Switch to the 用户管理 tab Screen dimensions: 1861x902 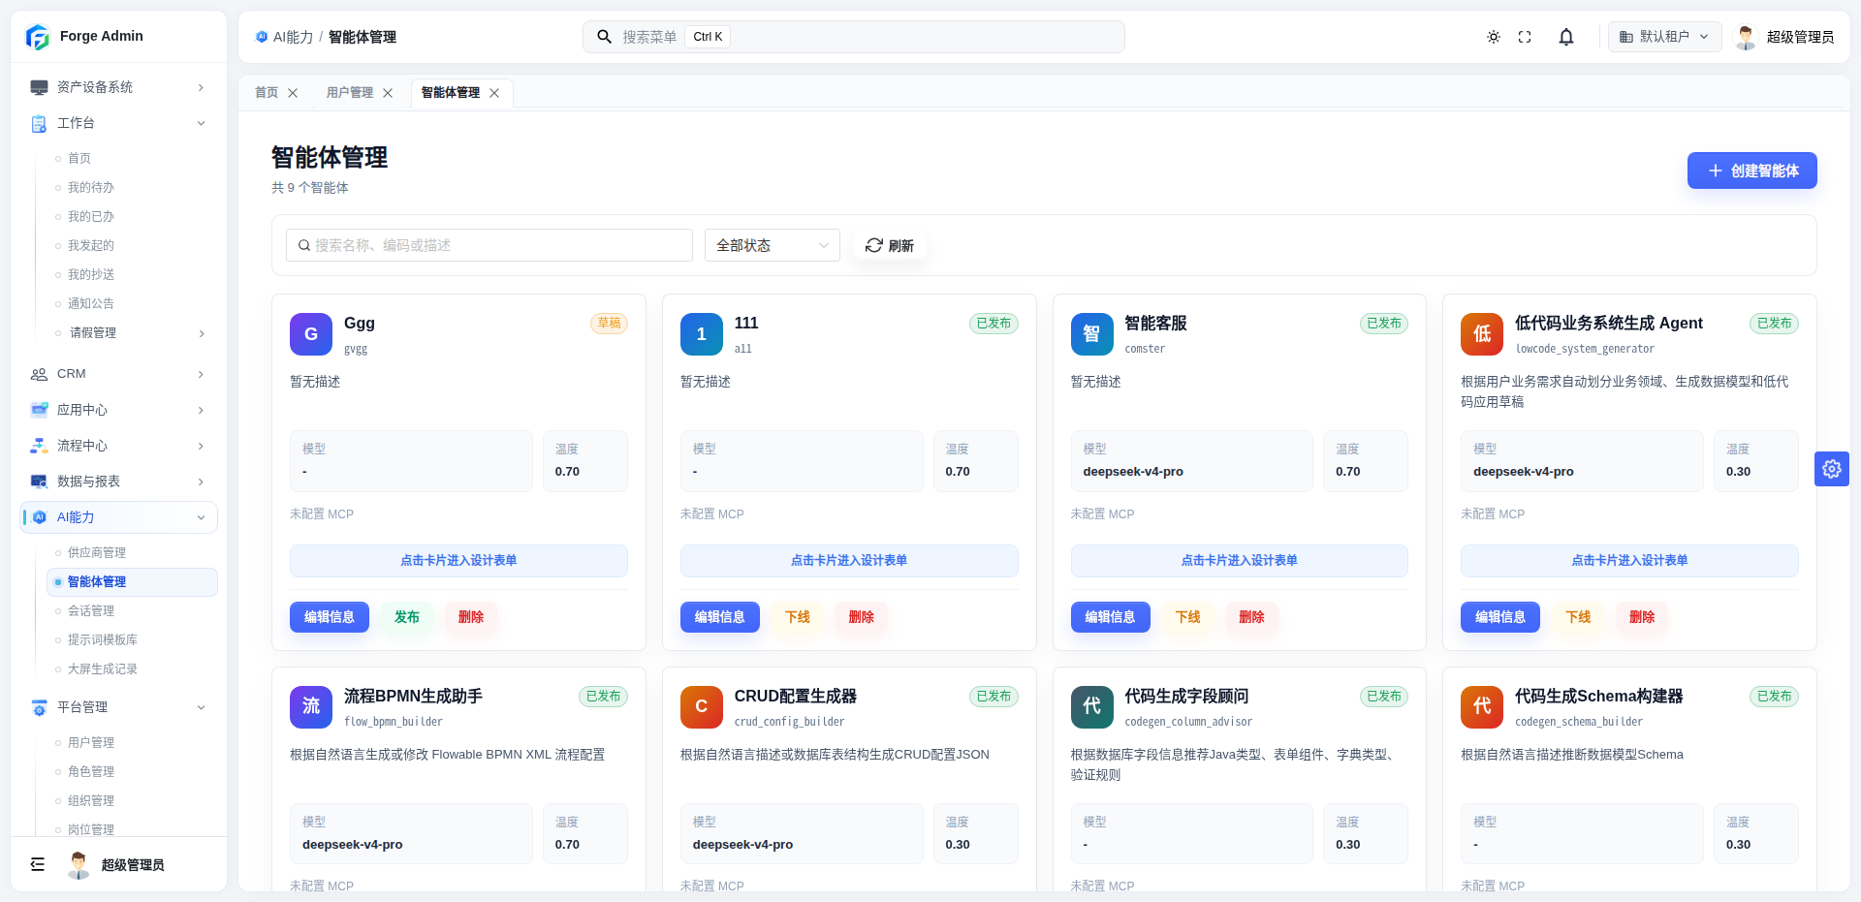tap(350, 93)
